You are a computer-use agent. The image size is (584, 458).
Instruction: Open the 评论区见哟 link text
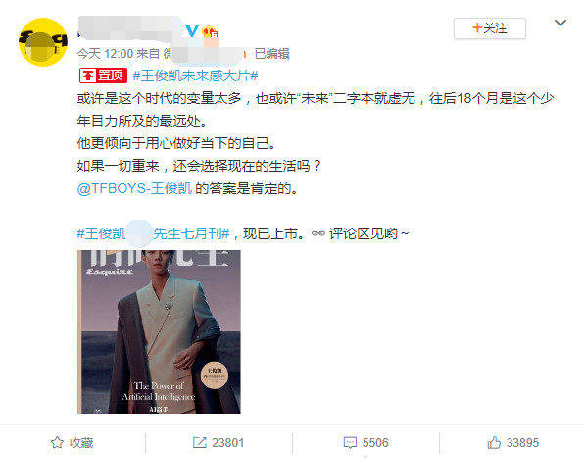[x=364, y=233]
